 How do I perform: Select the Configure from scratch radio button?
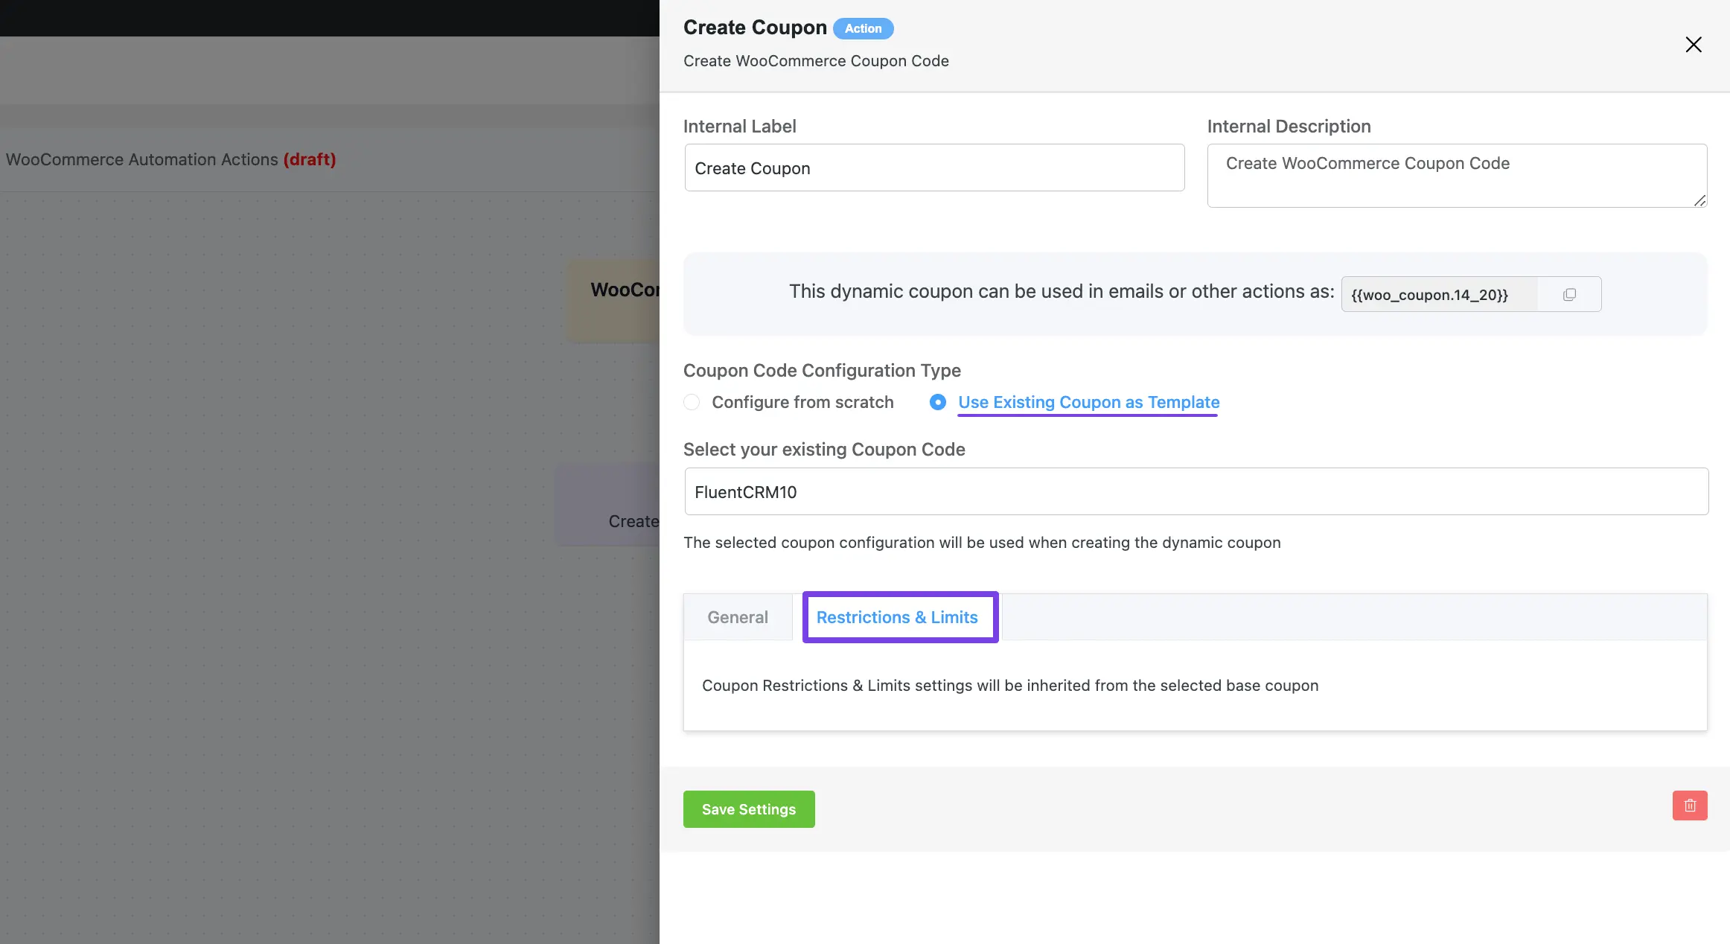pos(692,401)
